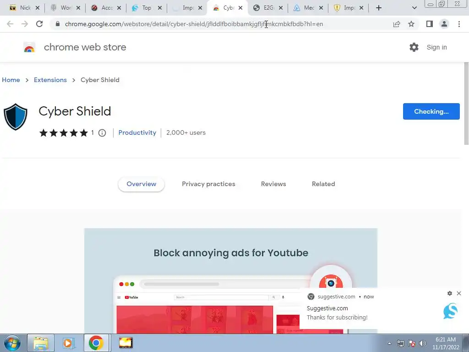The image size is (469, 352).
Task: Open the Web Store settings gear
Action: pos(414,47)
